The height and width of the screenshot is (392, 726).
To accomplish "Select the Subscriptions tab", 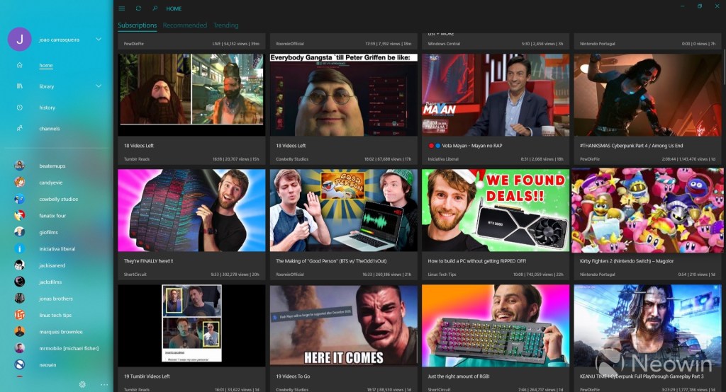I will [137, 25].
